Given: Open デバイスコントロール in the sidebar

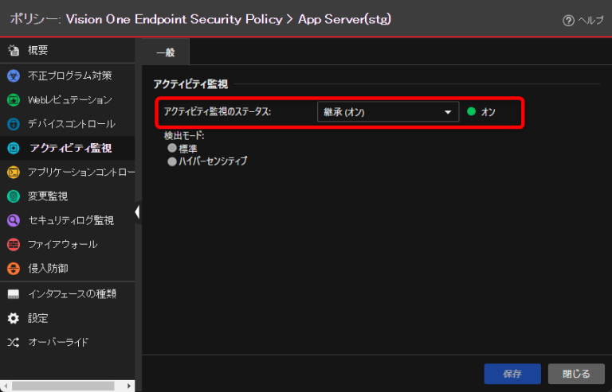Looking at the screenshot, I should pyautogui.click(x=68, y=124).
